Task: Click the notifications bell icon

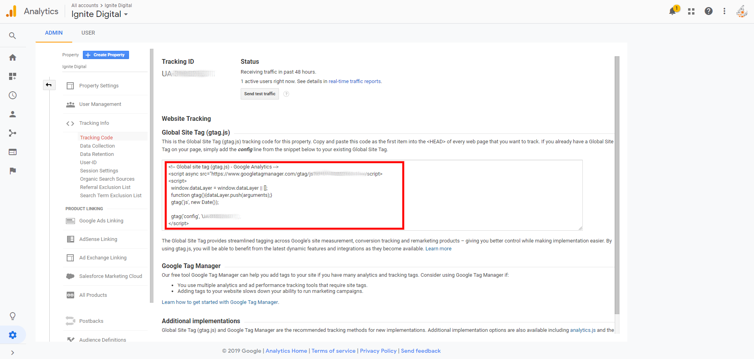Action: tap(673, 11)
